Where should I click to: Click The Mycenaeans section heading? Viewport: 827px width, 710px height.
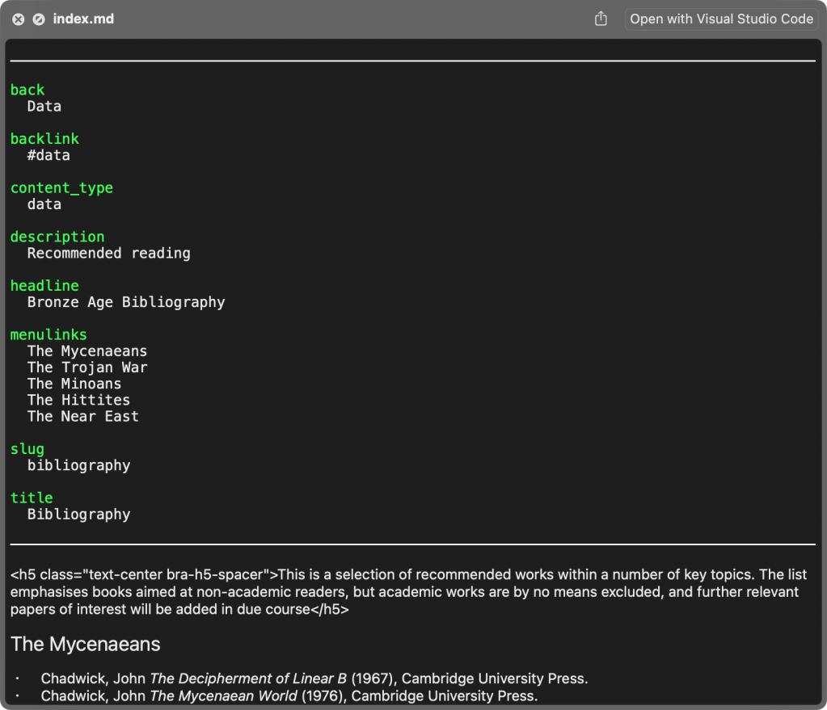point(86,645)
